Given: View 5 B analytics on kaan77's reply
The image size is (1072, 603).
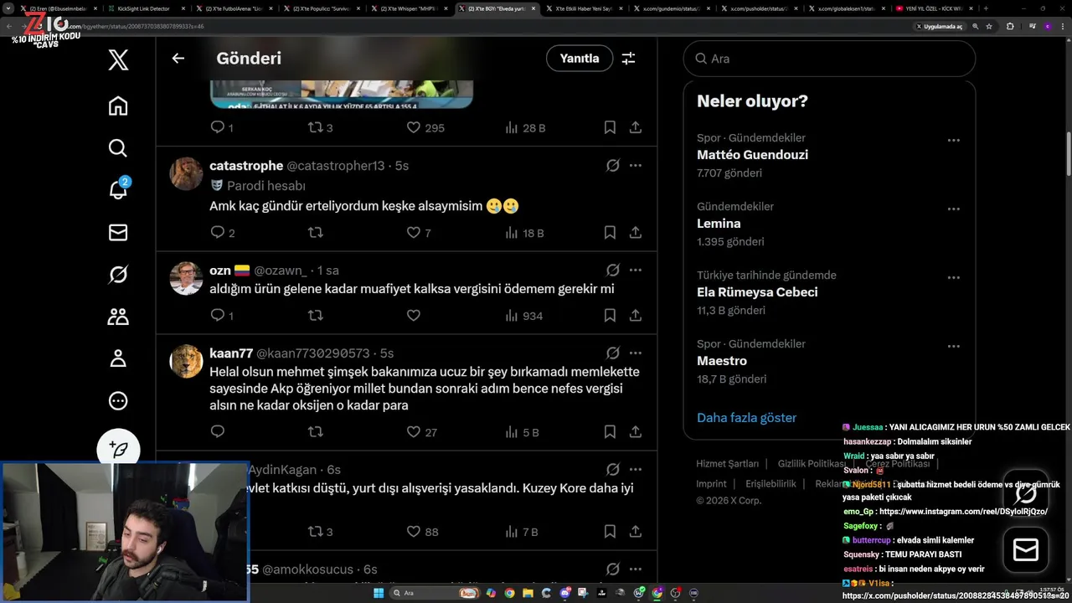Looking at the screenshot, I should click(x=522, y=432).
